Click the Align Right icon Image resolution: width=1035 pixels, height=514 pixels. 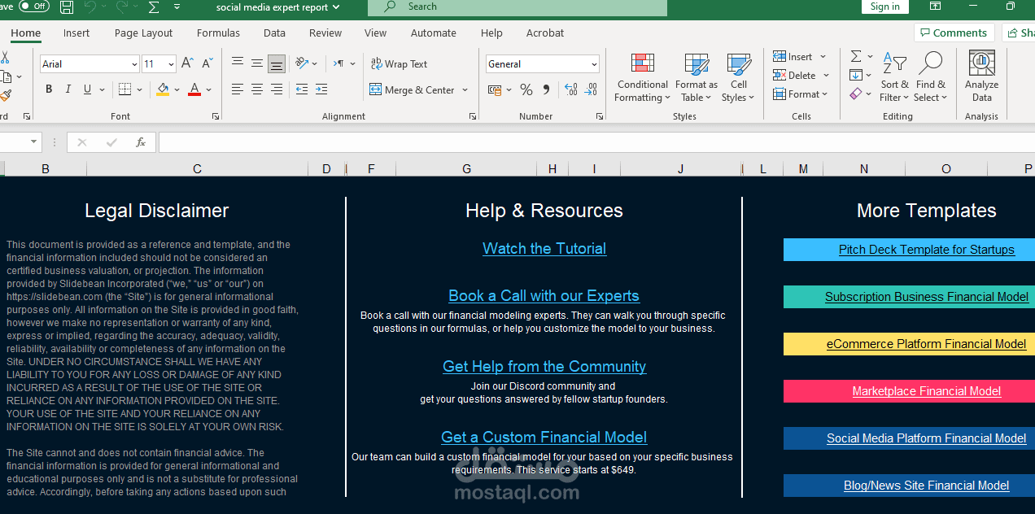click(x=277, y=89)
